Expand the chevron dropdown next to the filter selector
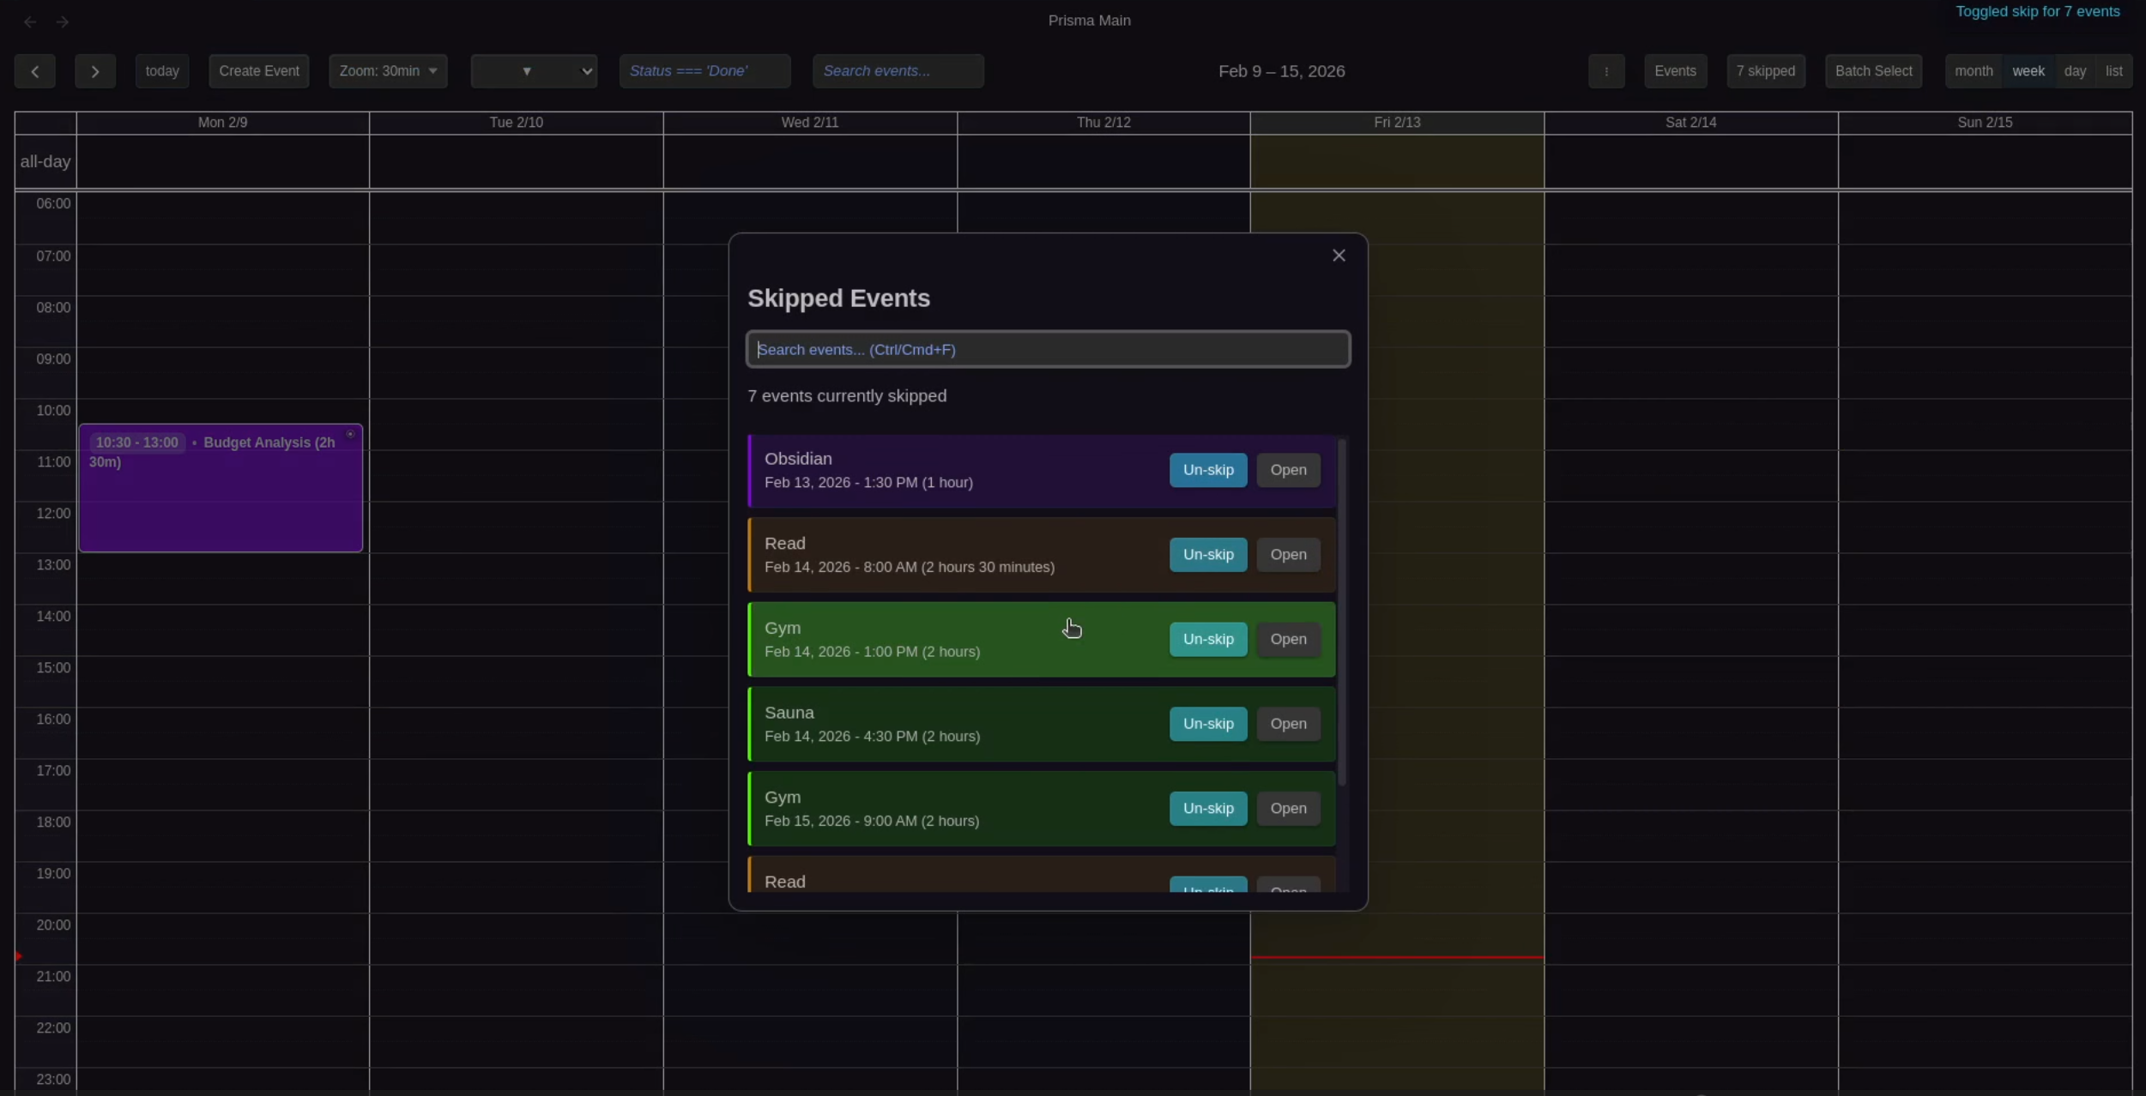 tap(585, 70)
